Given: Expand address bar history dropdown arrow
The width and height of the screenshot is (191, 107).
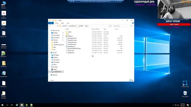Looking at the screenshot, I should (109, 26).
